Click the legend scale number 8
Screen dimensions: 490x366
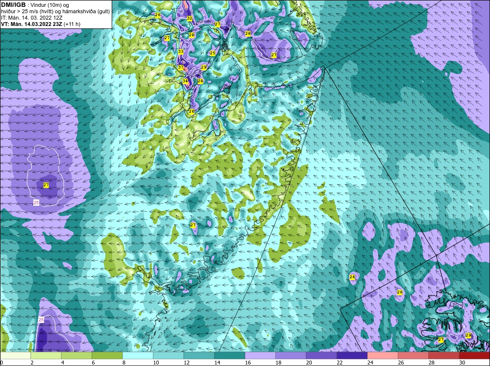point(124,363)
